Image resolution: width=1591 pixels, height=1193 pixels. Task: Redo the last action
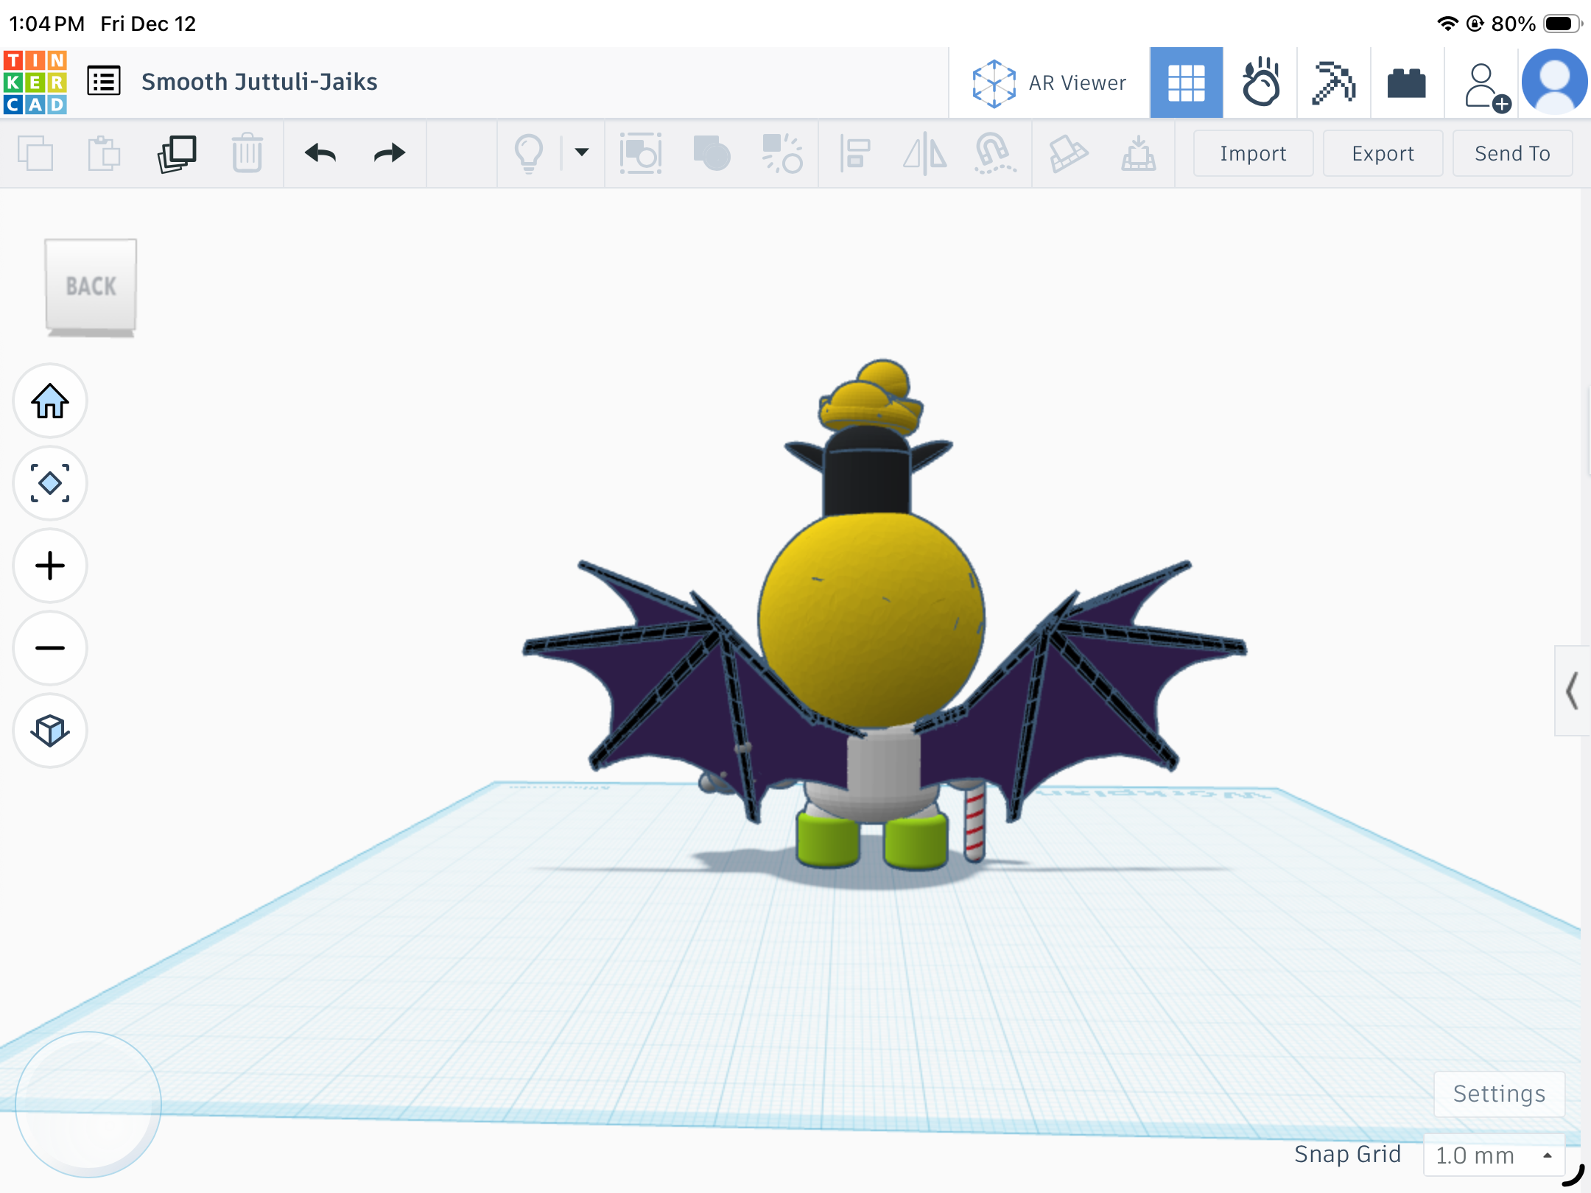click(389, 153)
